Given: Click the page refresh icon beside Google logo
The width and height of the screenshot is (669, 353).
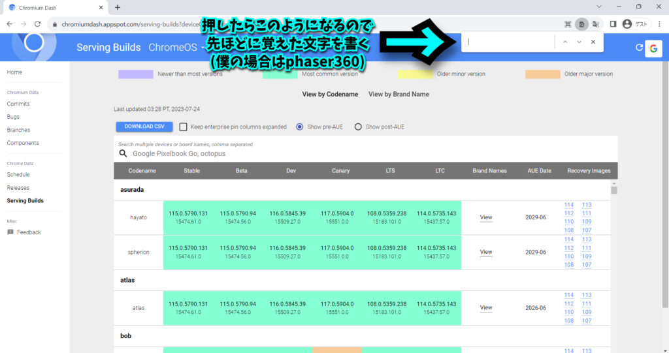Looking at the screenshot, I should pos(639,48).
